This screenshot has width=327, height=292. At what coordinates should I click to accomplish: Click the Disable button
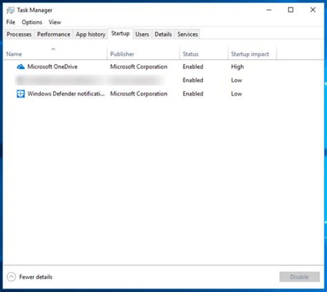click(x=299, y=277)
